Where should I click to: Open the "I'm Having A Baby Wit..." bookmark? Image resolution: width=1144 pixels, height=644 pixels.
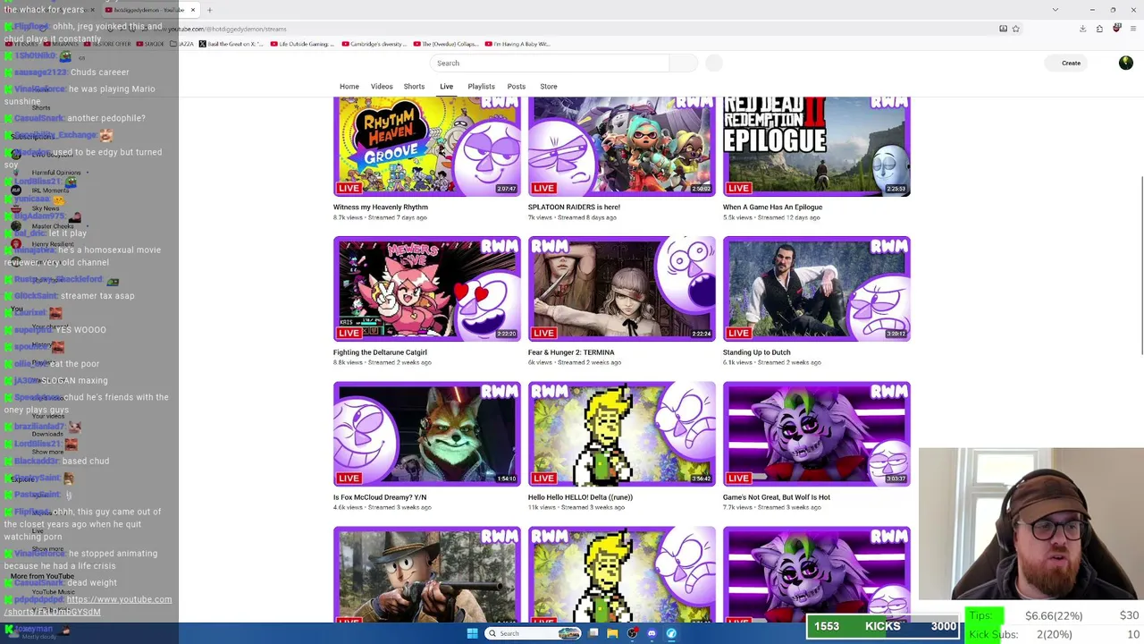pyautogui.click(x=518, y=44)
